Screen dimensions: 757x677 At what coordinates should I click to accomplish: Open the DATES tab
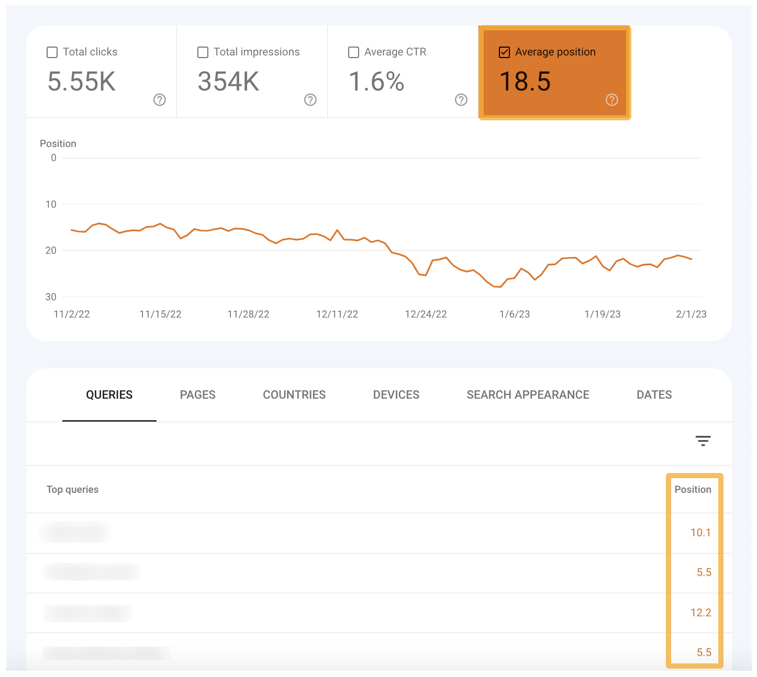point(654,394)
